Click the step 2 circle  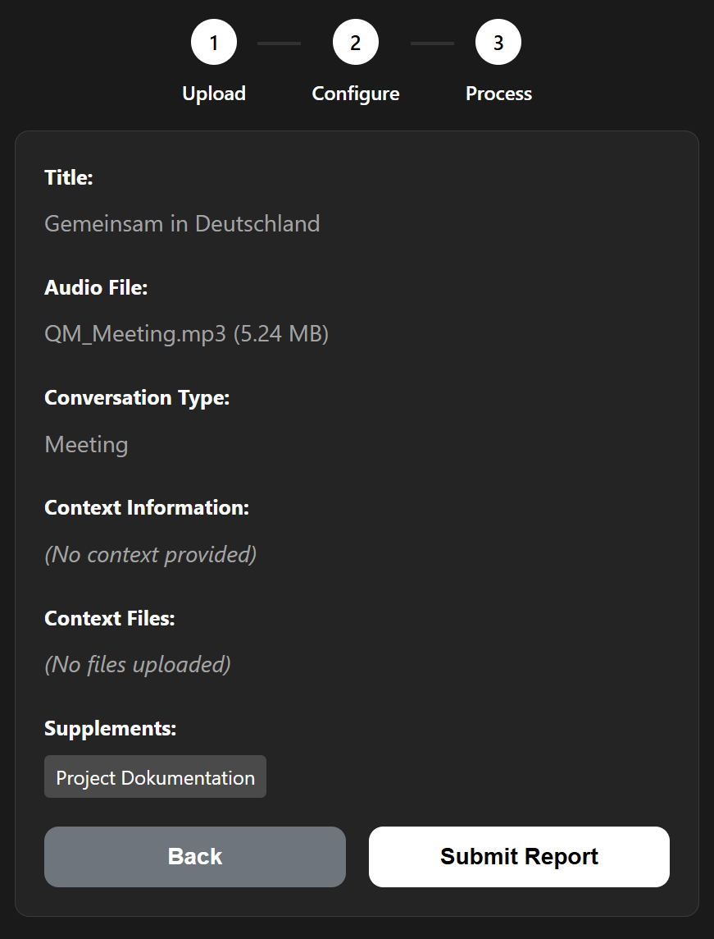[x=356, y=42]
